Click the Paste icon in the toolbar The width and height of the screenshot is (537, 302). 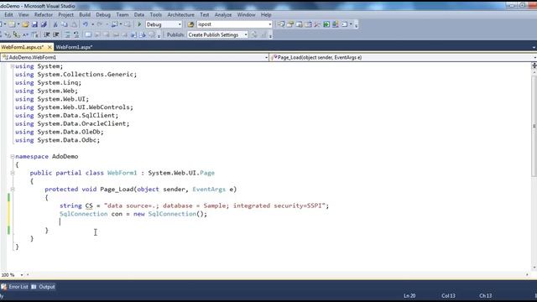[x=74, y=24]
